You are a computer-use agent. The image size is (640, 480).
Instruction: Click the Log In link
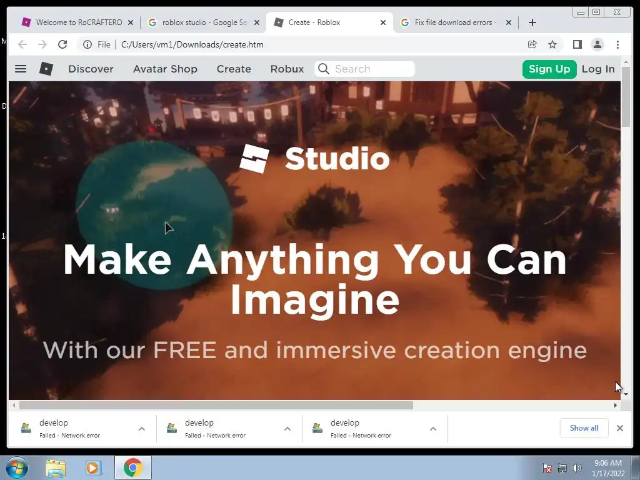click(598, 69)
